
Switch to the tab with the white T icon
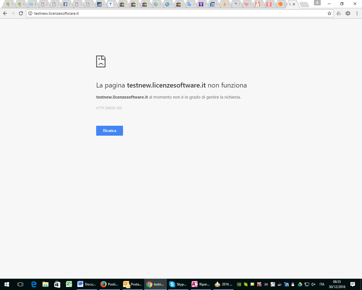(111, 4)
